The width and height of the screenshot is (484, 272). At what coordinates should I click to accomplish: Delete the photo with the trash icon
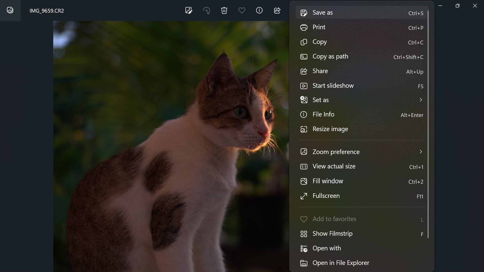point(224,10)
